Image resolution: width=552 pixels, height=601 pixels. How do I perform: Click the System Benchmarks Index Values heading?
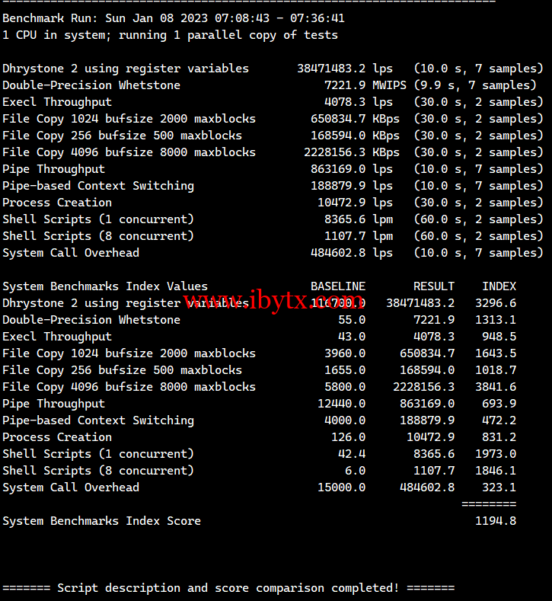[104, 286]
